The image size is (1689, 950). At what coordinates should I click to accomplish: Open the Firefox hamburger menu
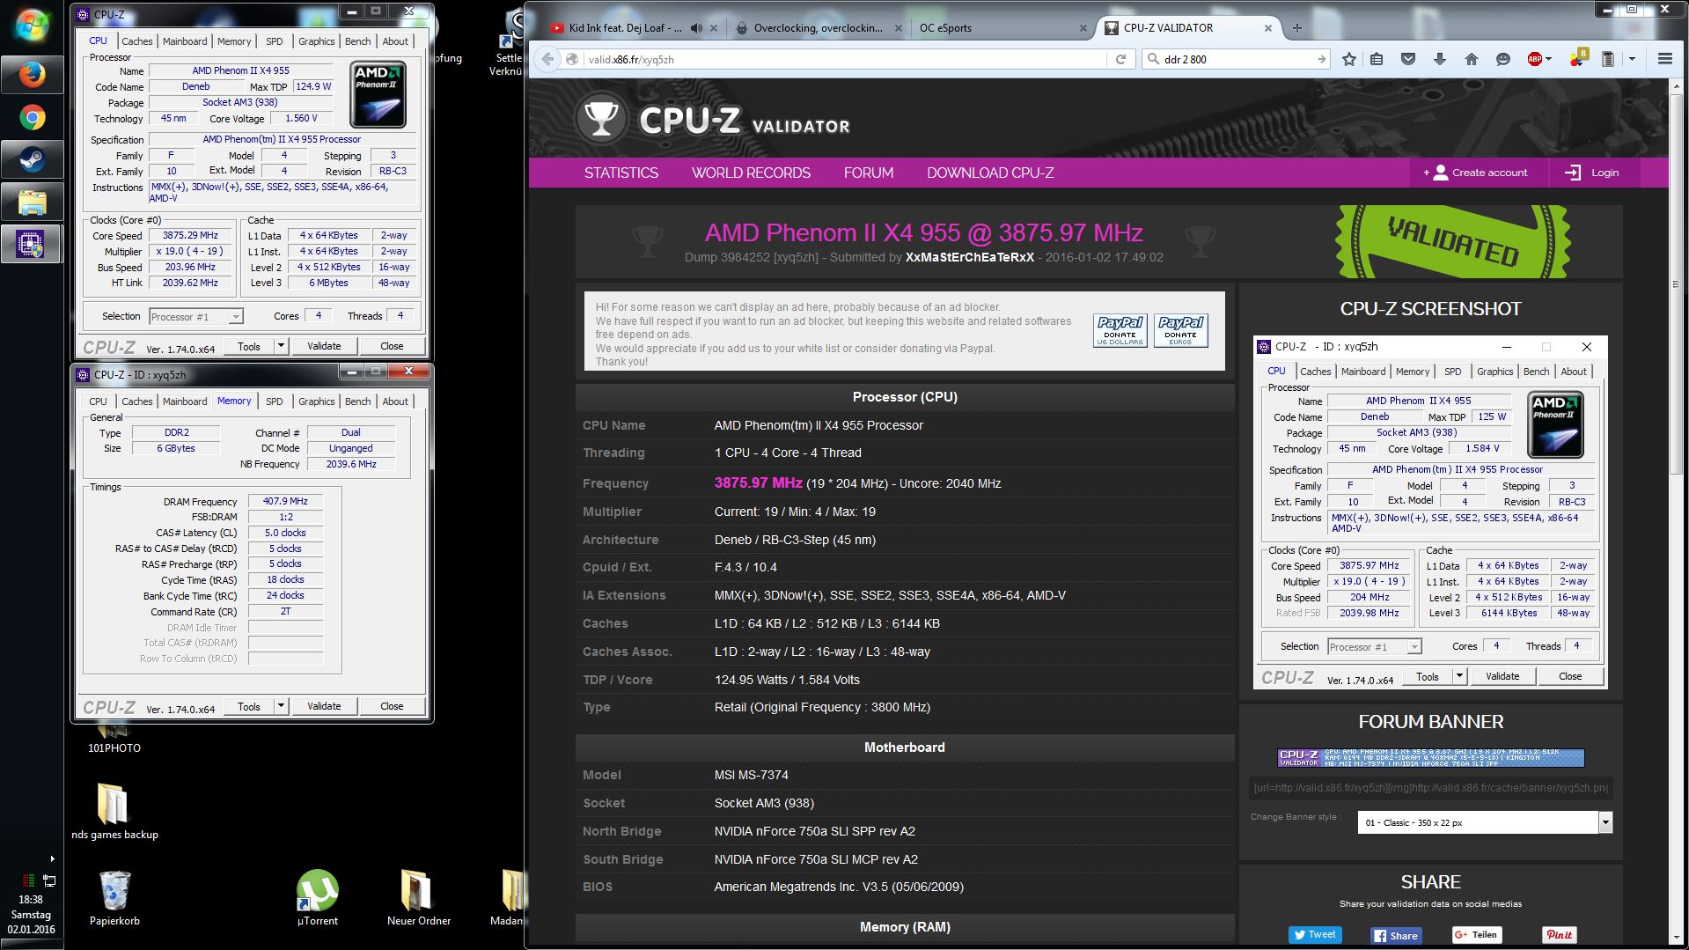(x=1664, y=59)
